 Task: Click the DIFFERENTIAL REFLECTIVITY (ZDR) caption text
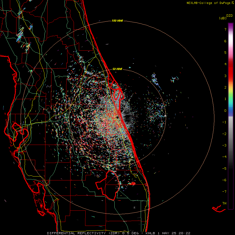tap(84, 233)
